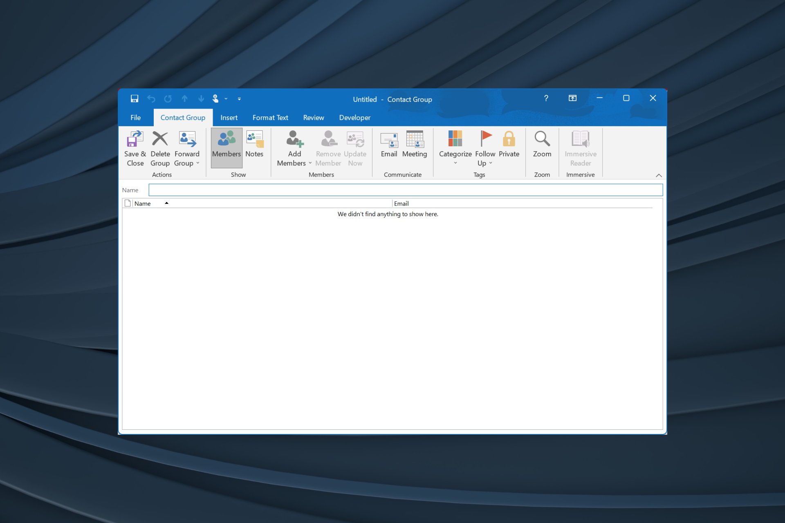The width and height of the screenshot is (785, 523).
Task: Close the Contact Group window
Action: point(653,98)
